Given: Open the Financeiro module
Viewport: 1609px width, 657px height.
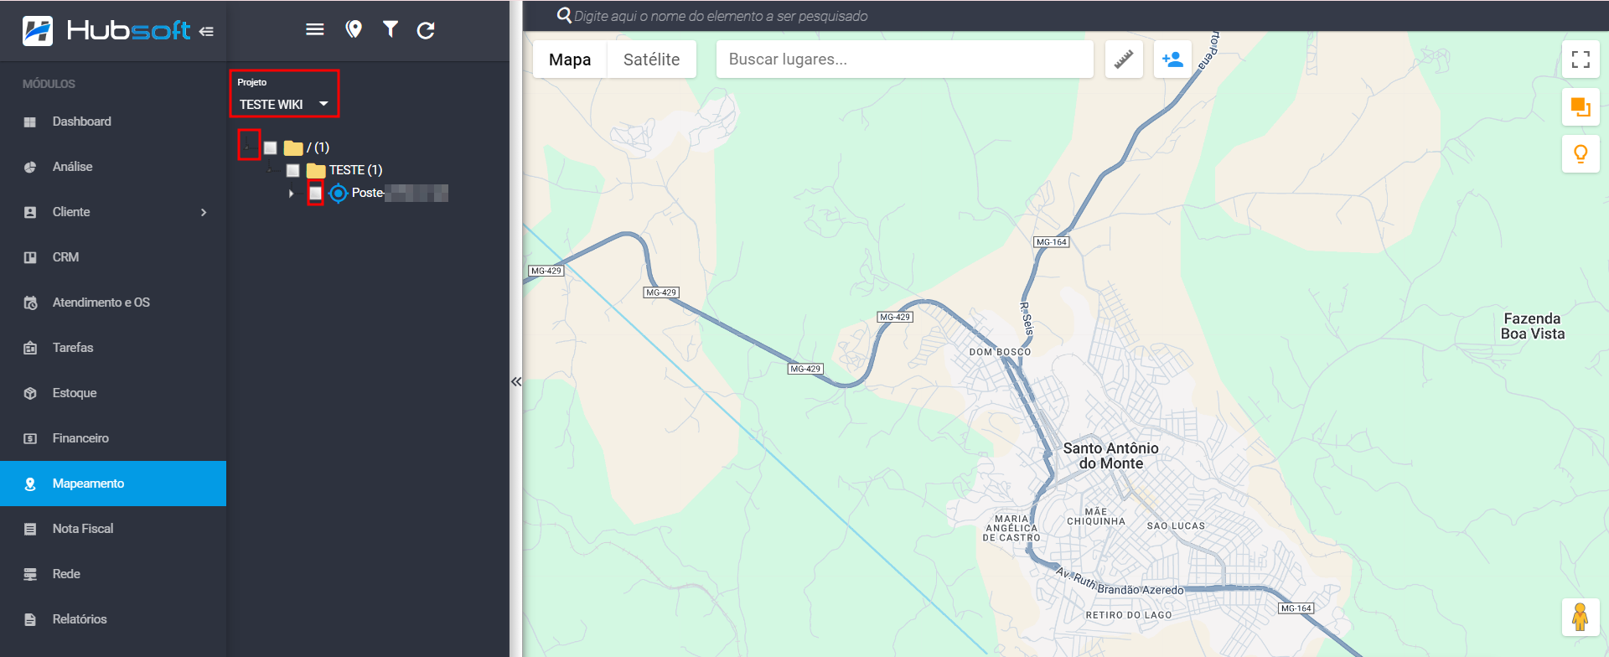Looking at the screenshot, I should [113, 438].
